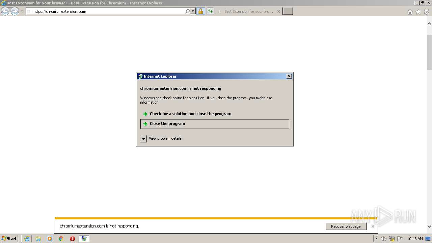The height and width of the screenshot is (243, 432).
Task: Click the network warning tray icon
Action: click(392, 239)
